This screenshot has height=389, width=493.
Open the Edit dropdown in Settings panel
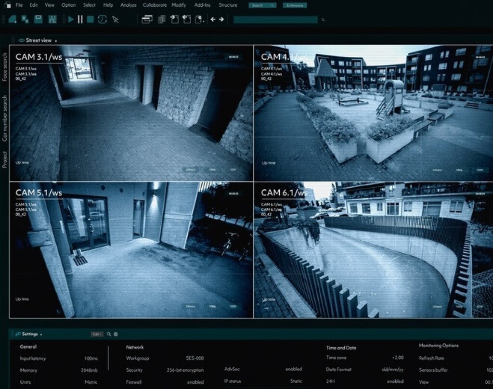click(x=97, y=334)
